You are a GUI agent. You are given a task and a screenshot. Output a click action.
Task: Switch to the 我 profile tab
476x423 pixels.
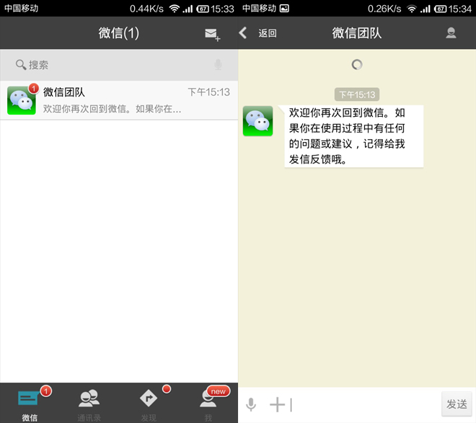tap(208, 404)
